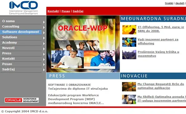Click the IMCD logo
Viewport: 186px width, 114px height.
(24, 8)
